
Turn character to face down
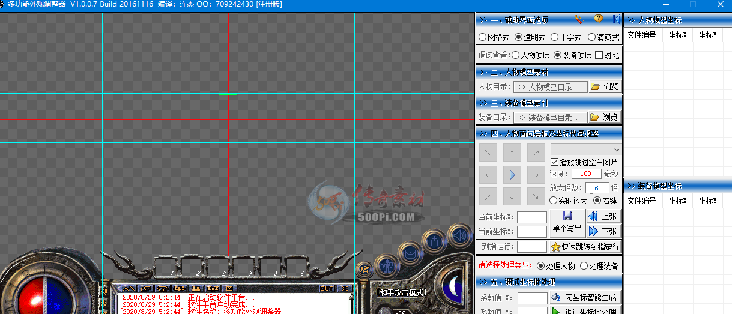click(x=512, y=196)
